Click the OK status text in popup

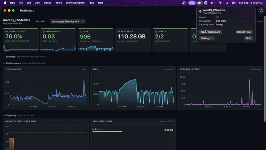[217, 17]
